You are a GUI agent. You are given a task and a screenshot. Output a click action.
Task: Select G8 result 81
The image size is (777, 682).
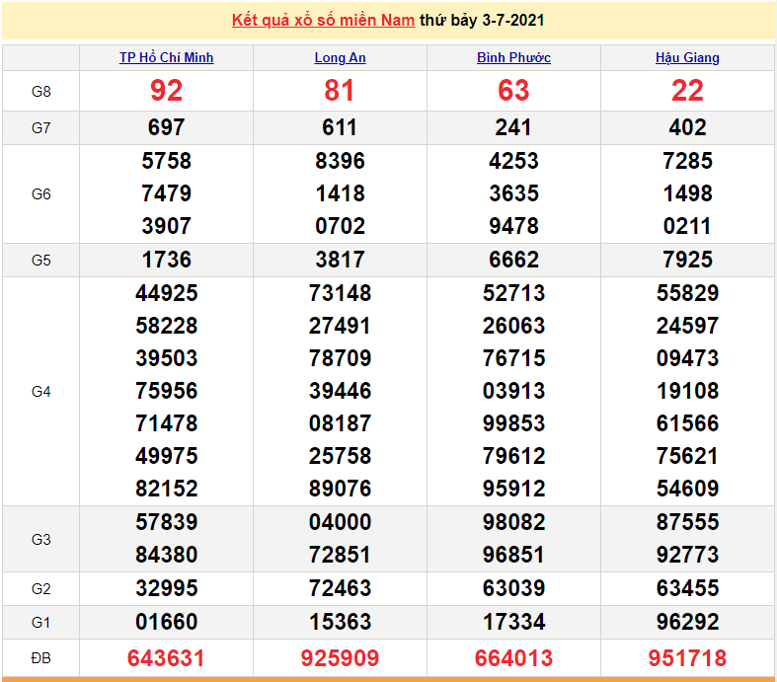340,91
